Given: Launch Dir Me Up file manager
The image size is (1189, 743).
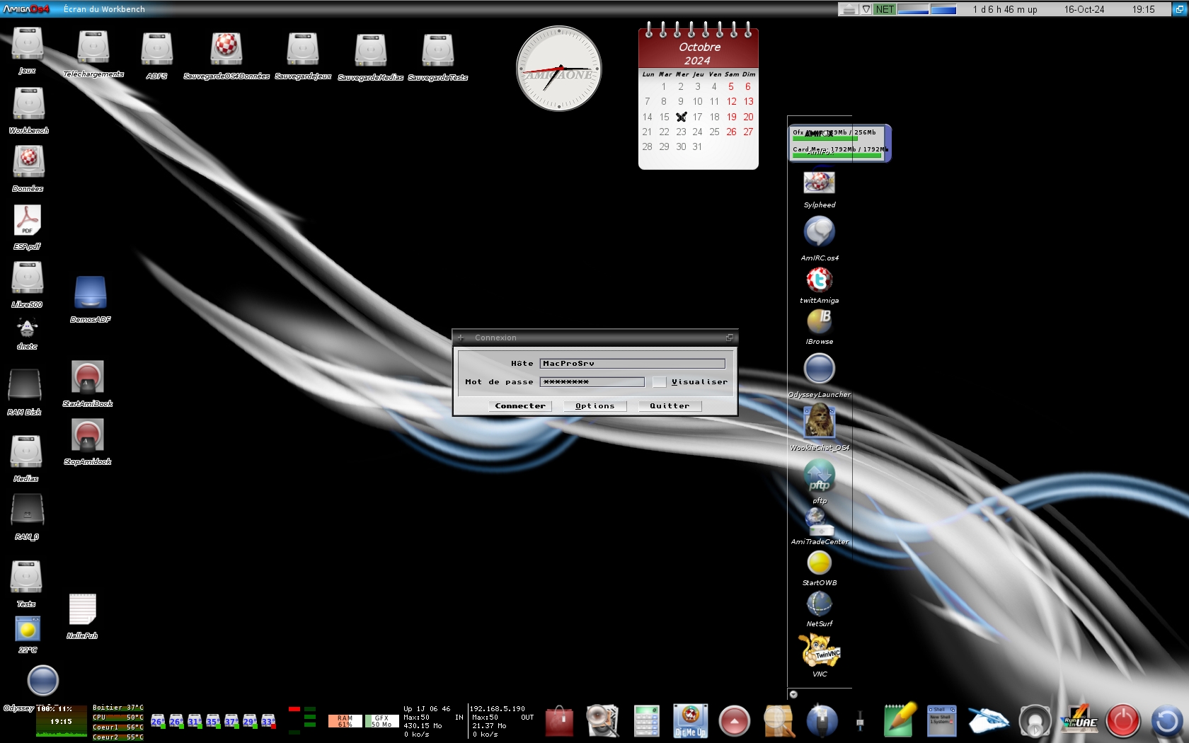Looking at the screenshot, I should pyautogui.click(x=691, y=721).
